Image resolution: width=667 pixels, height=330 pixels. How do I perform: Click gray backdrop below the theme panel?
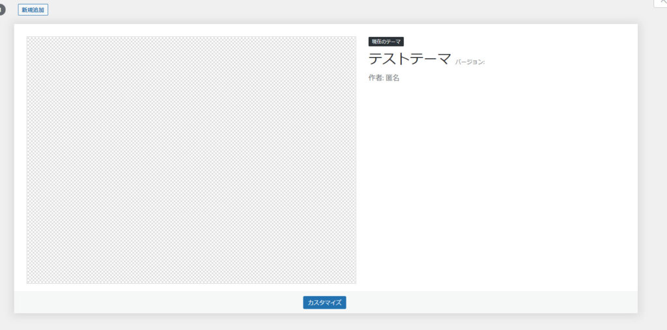(326, 322)
